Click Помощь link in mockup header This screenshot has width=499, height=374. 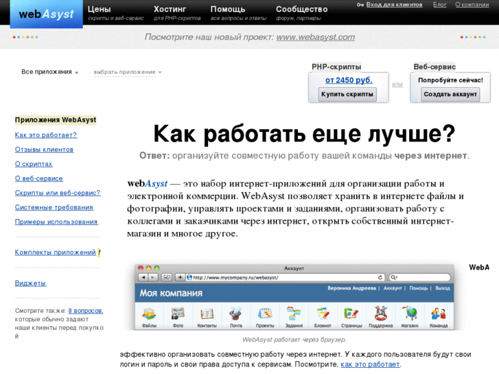point(419,288)
